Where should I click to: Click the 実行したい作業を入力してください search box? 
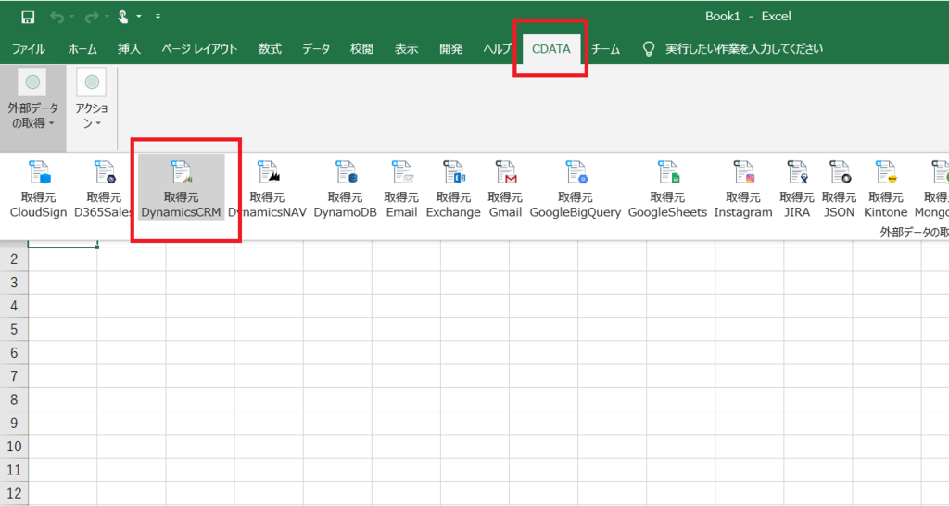coord(744,49)
